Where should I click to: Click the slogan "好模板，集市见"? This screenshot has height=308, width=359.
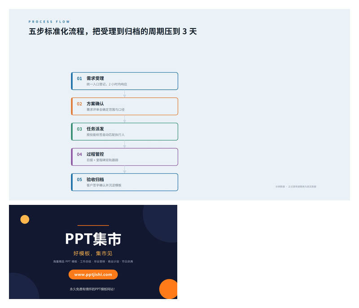(x=93, y=253)
